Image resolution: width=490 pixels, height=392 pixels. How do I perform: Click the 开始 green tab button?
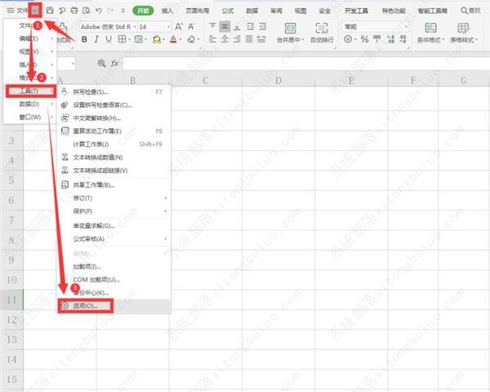(x=143, y=10)
